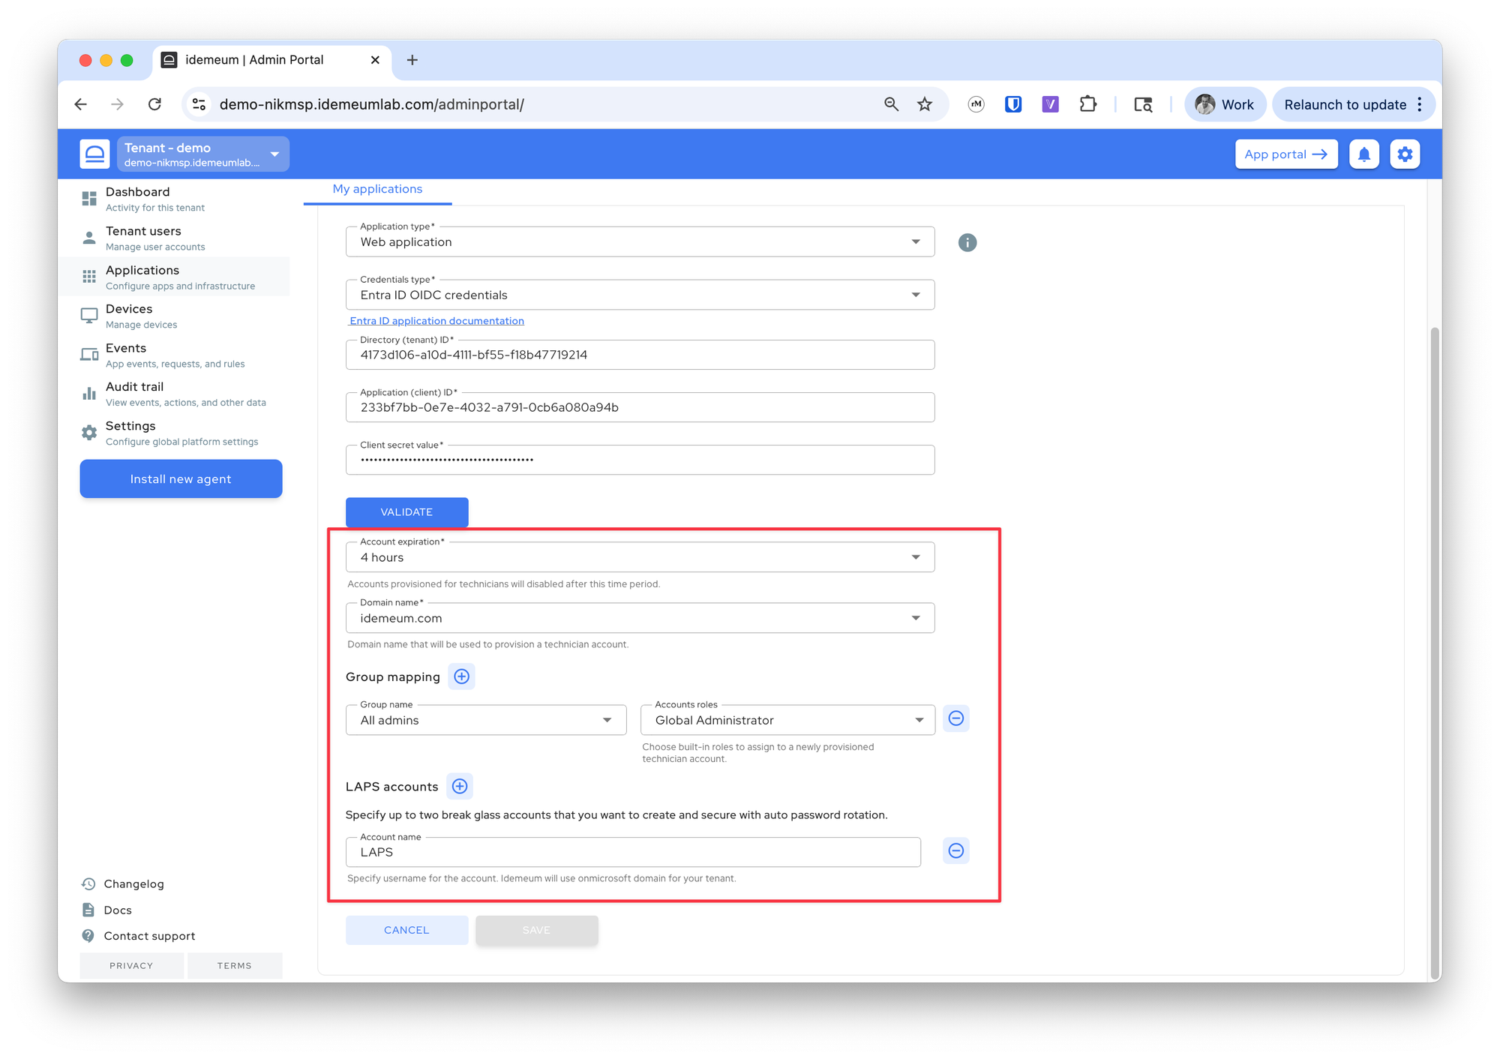1500x1059 pixels.
Task: Select the My applications tab
Action: click(377, 189)
